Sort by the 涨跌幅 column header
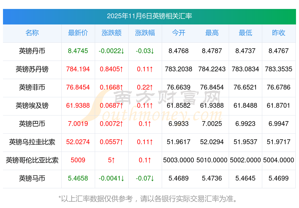 [145, 33]
